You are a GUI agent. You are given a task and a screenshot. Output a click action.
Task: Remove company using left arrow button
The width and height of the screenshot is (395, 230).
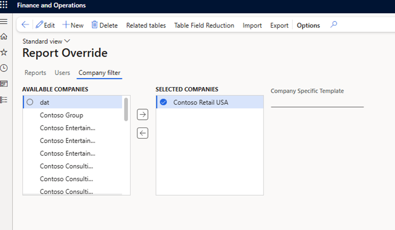(143, 133)
